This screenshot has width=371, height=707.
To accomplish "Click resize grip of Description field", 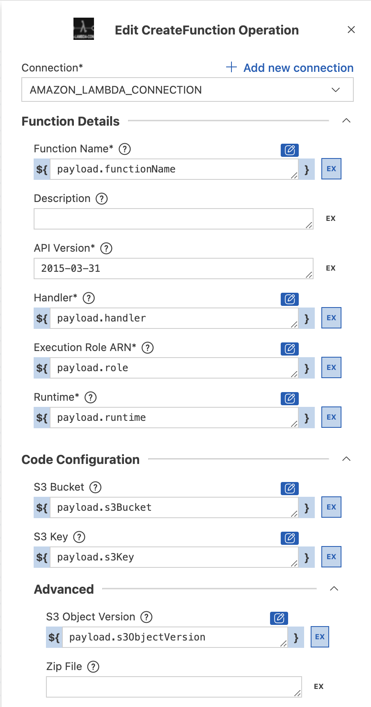I will (309, 225).
